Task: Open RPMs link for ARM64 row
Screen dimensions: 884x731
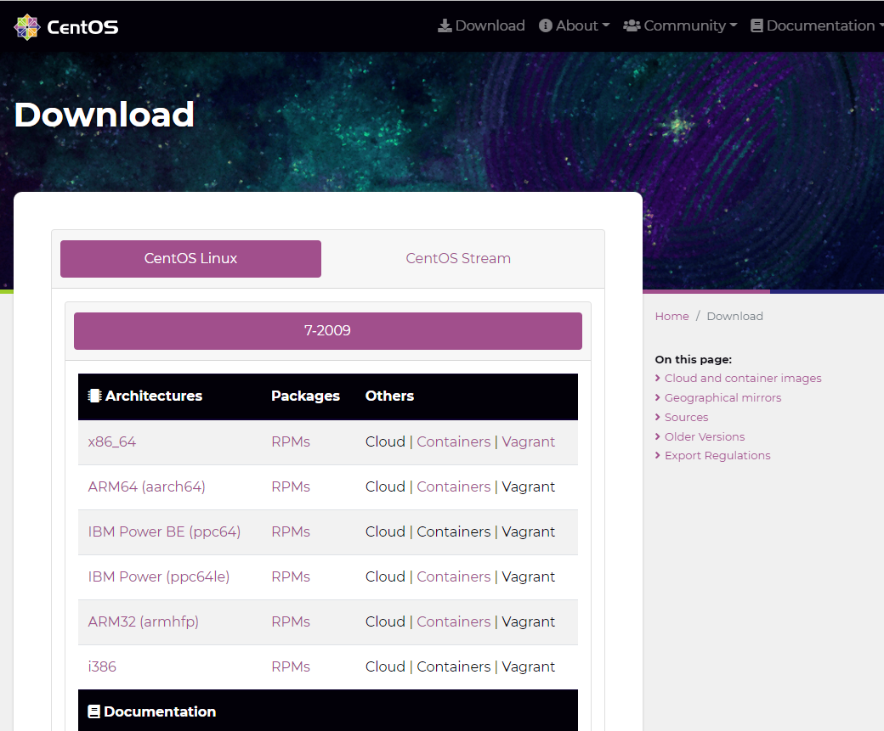Action: tap(291, 487)
